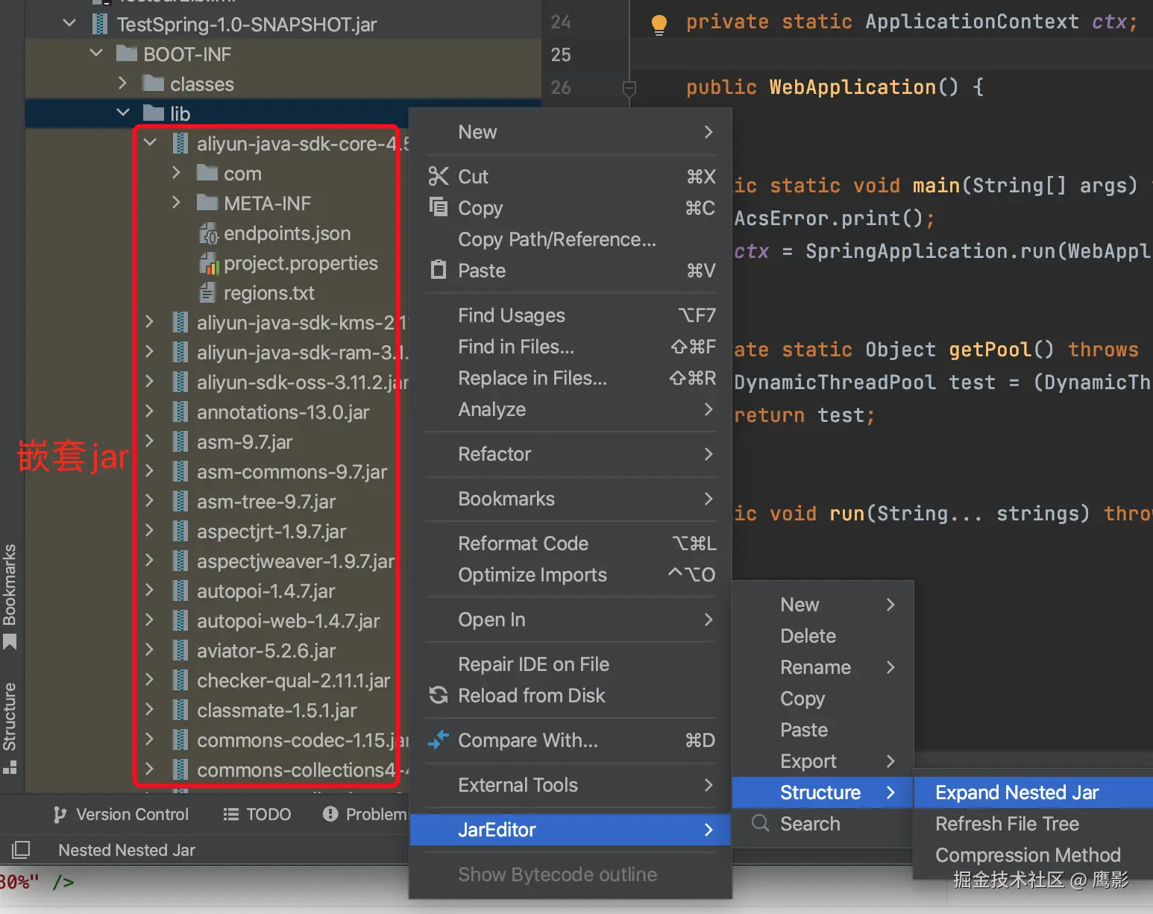This screenshot has width=1153, height=914.
Task: Collapse TestSpring-1.0-SNAPSHOT.jar node
Action: coord(69,23)
